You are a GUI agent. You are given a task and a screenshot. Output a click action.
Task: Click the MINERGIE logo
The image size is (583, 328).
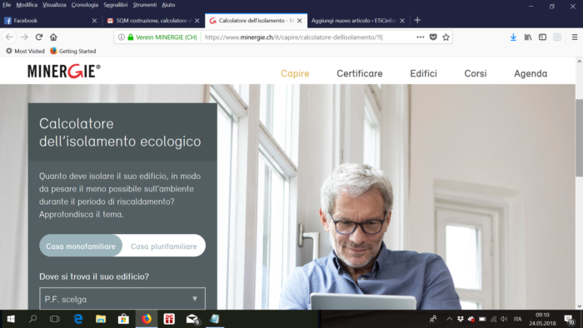tap(64, 71)
